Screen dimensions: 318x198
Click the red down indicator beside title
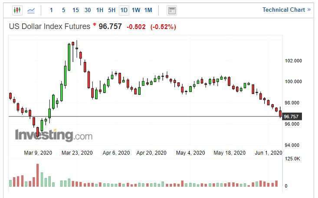[x=94, y=25]
